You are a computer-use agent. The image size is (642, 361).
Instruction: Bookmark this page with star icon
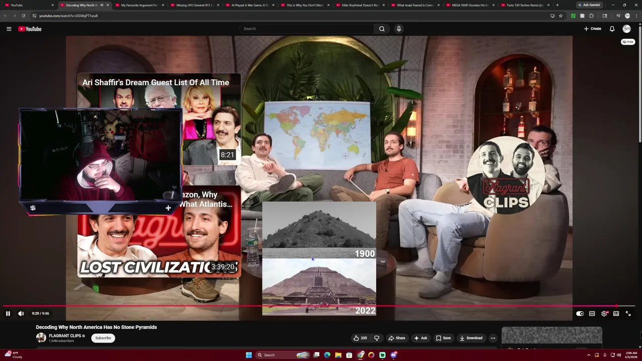[561, 16]
